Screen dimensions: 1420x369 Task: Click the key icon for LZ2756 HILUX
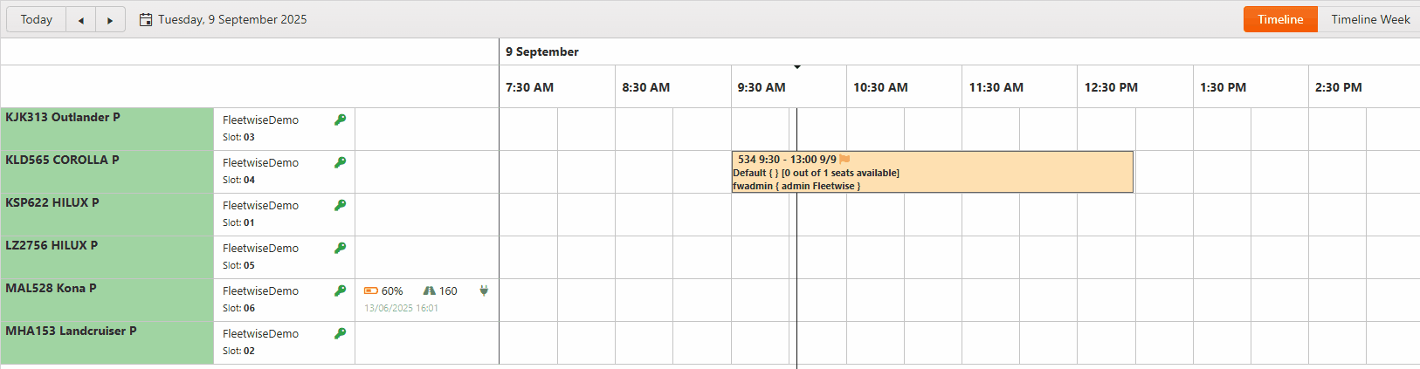click(340, 248)
